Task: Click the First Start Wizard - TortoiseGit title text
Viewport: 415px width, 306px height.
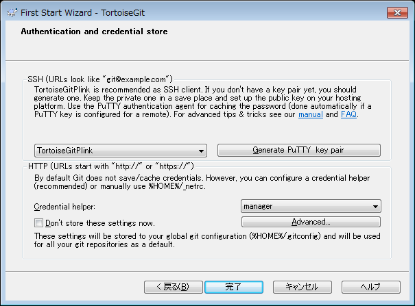Action: tap(82, 13)
